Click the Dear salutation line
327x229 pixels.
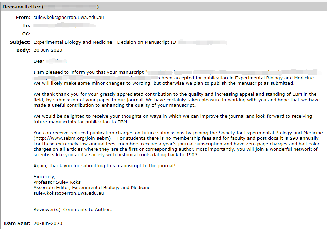(50, 61)
